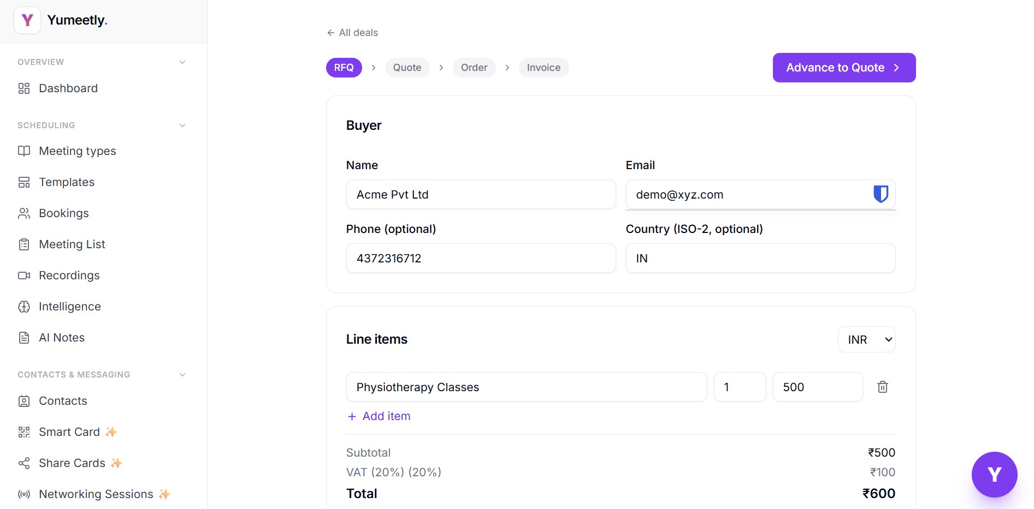This screenshot has width=1034, height=509.
Task: Click the Intelligence brain icon
Action: [x=24, y=307]
